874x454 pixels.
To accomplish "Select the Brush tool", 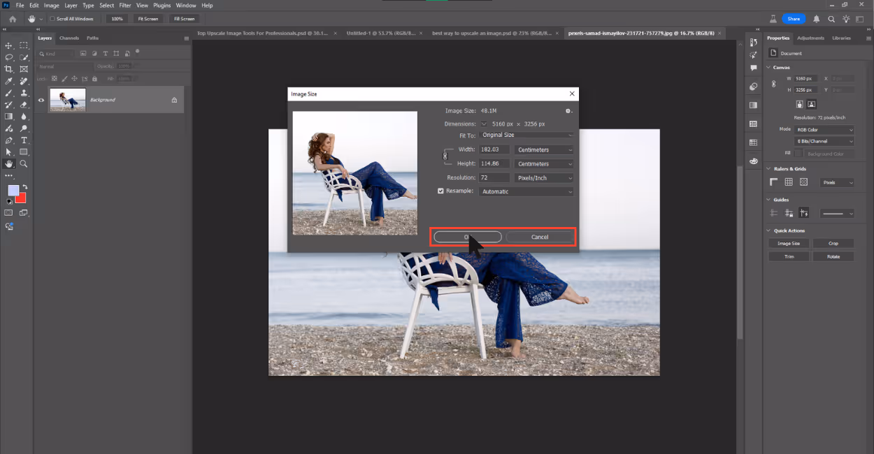I will point(9,93).
